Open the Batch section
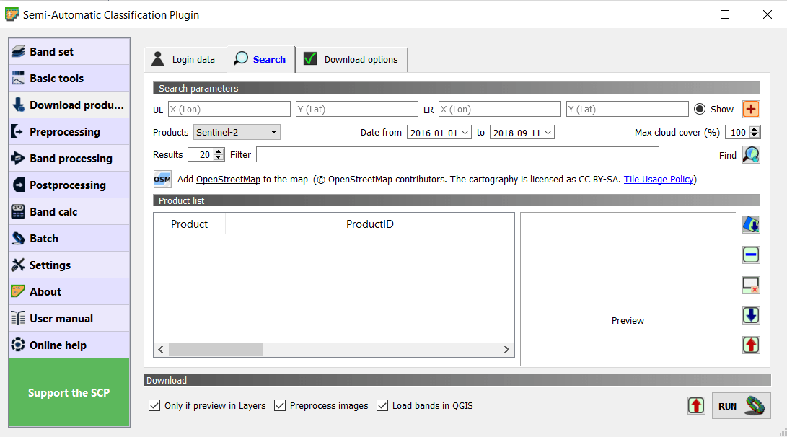Viewport: 787px width, 437px height. 69,238
